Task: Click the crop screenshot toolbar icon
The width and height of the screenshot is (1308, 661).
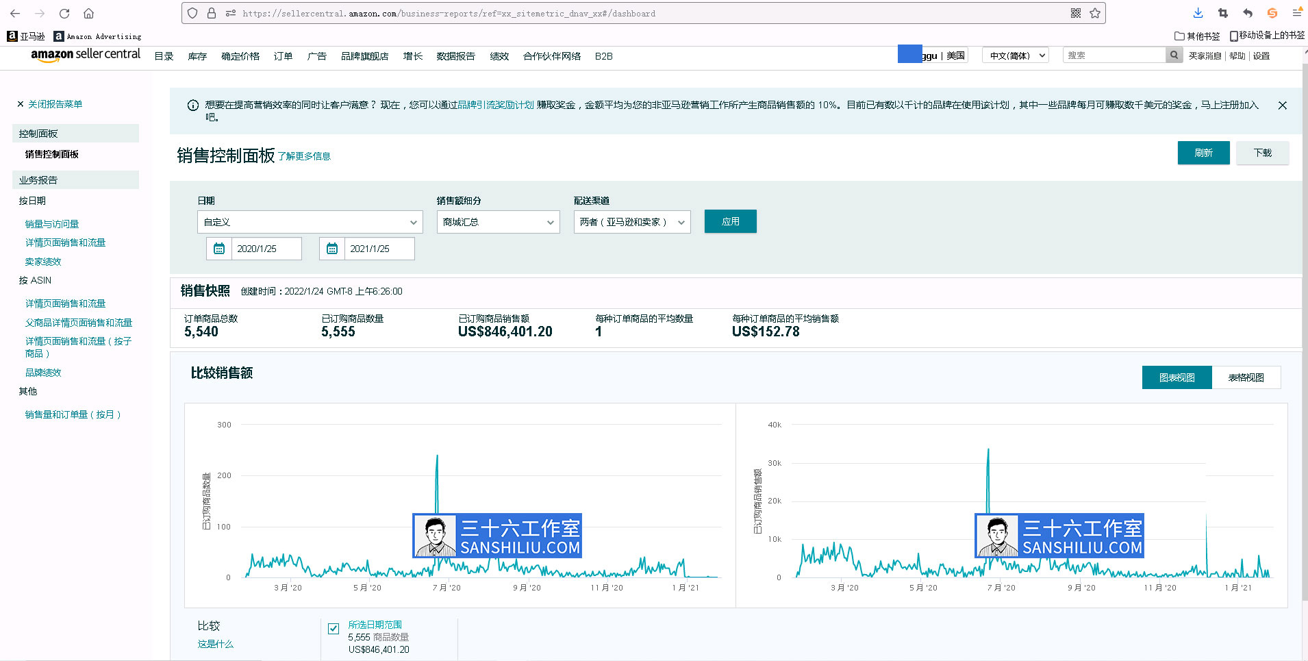Action: (1223, 13)
